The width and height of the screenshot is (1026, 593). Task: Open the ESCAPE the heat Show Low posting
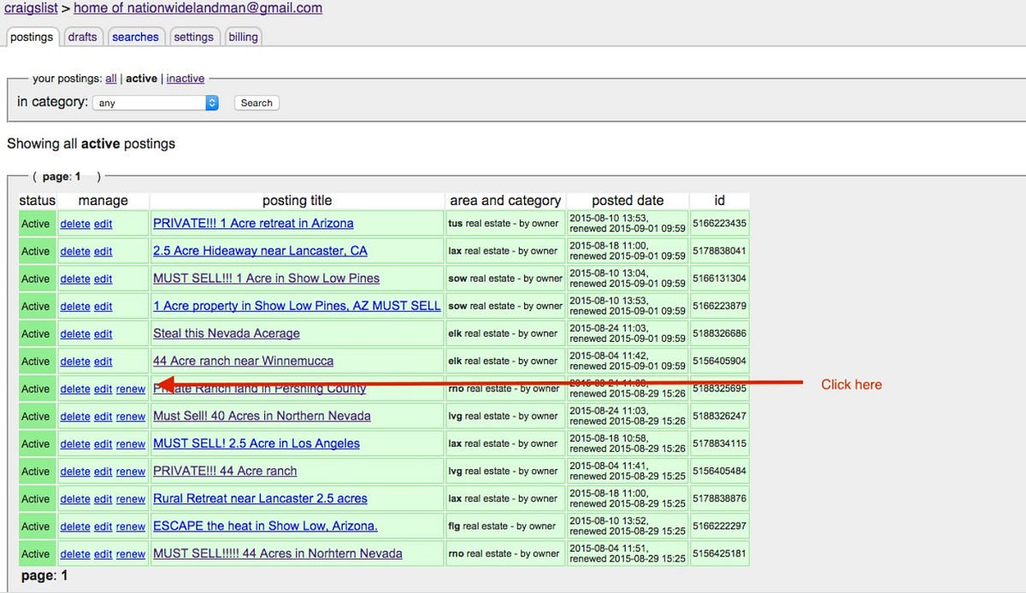[x=263, y=526]
